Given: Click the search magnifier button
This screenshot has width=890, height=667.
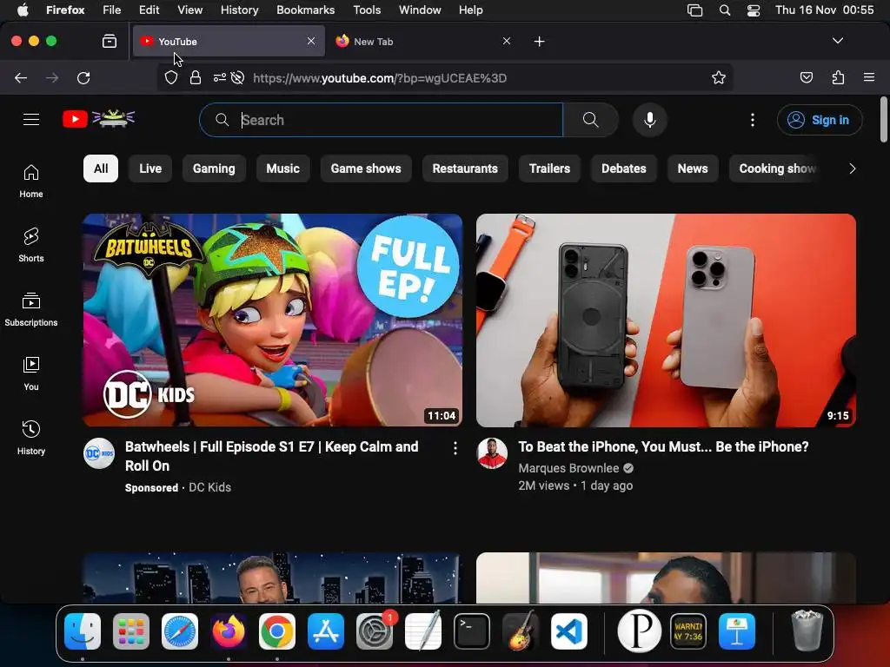Looking at the screenshot, I should click(590, 120).
